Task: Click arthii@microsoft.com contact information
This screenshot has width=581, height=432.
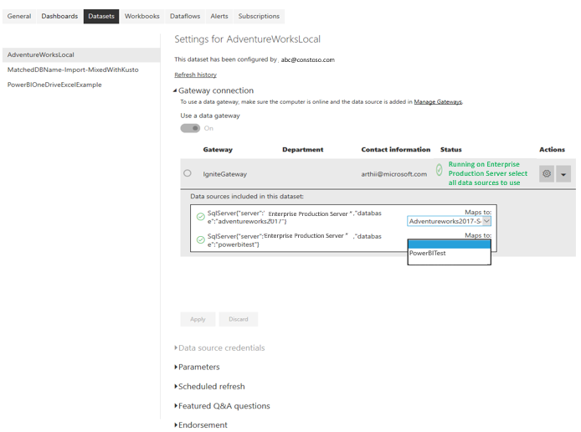Action: coord(393,174)
